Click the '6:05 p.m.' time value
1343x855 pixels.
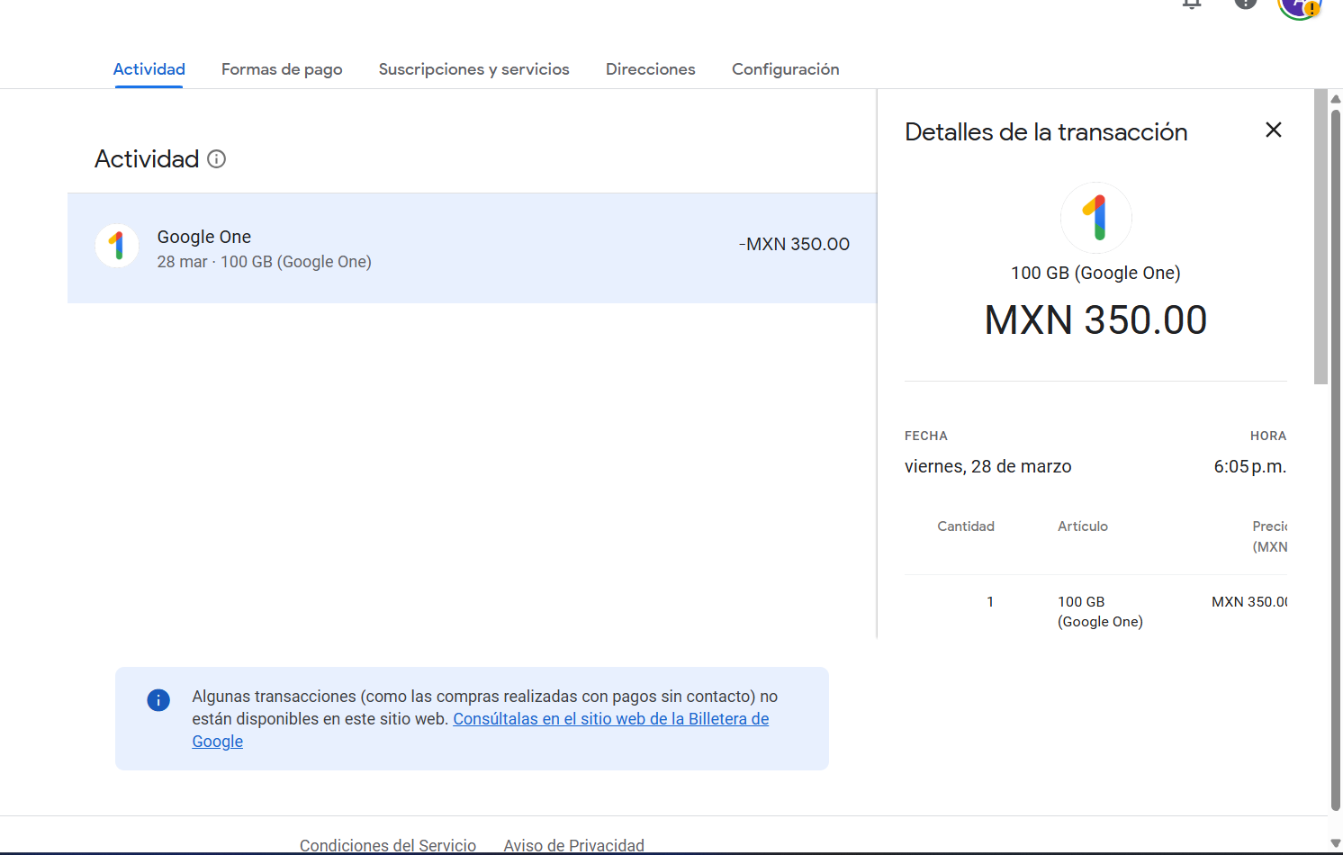(x=1249, y=466)
